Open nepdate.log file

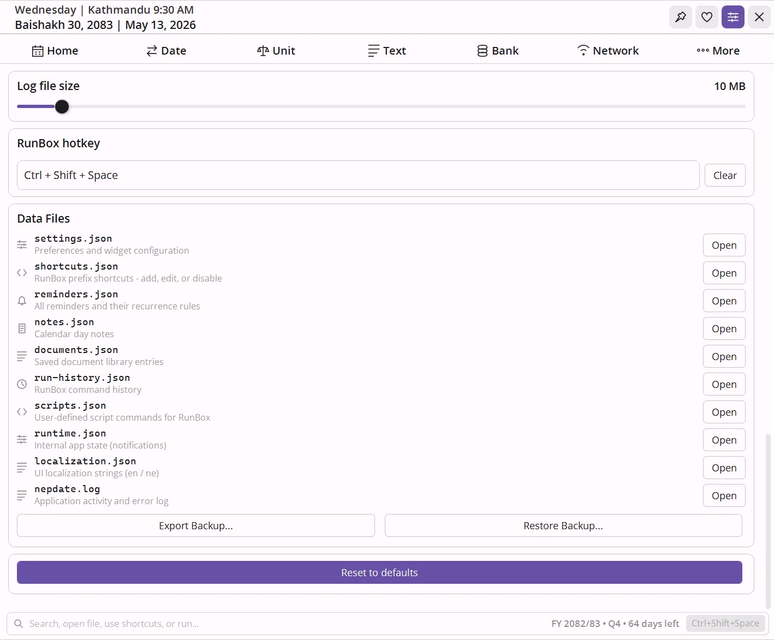point(724,495)
